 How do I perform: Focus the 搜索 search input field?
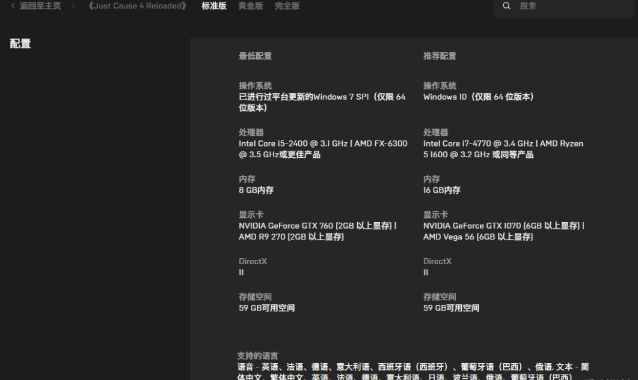564,6
